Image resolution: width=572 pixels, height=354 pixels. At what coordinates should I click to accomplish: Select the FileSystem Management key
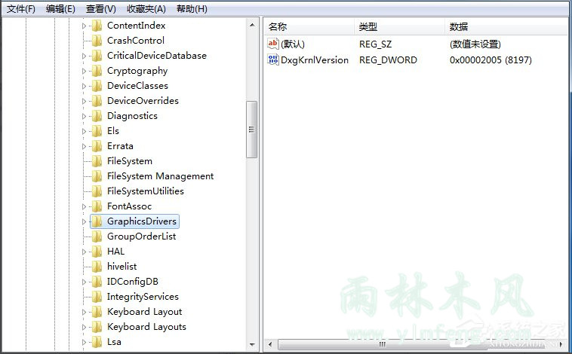point(160,176)
